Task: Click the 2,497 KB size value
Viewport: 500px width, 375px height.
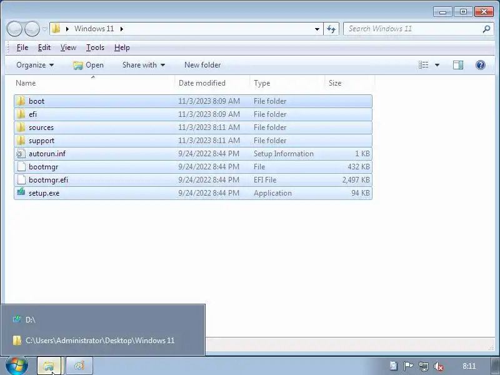Action: pos(356,180)
